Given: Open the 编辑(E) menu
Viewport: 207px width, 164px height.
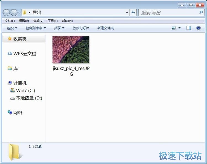Looking at the screenshot, I should tap(24, 21).
